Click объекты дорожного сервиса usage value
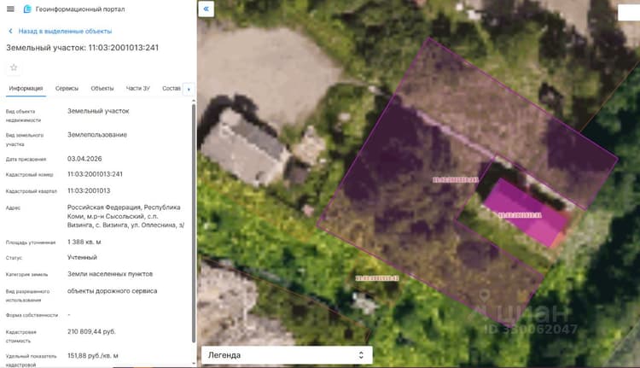Screen dimensions: 640x368 coord(113,291)
